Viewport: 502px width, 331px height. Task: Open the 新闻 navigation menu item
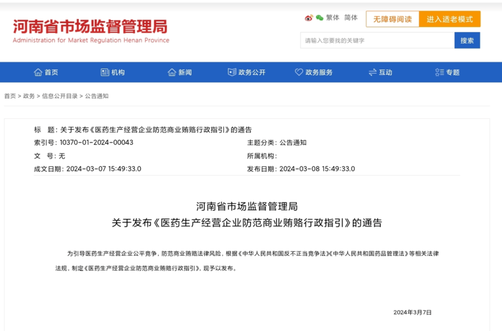point(180,73)
